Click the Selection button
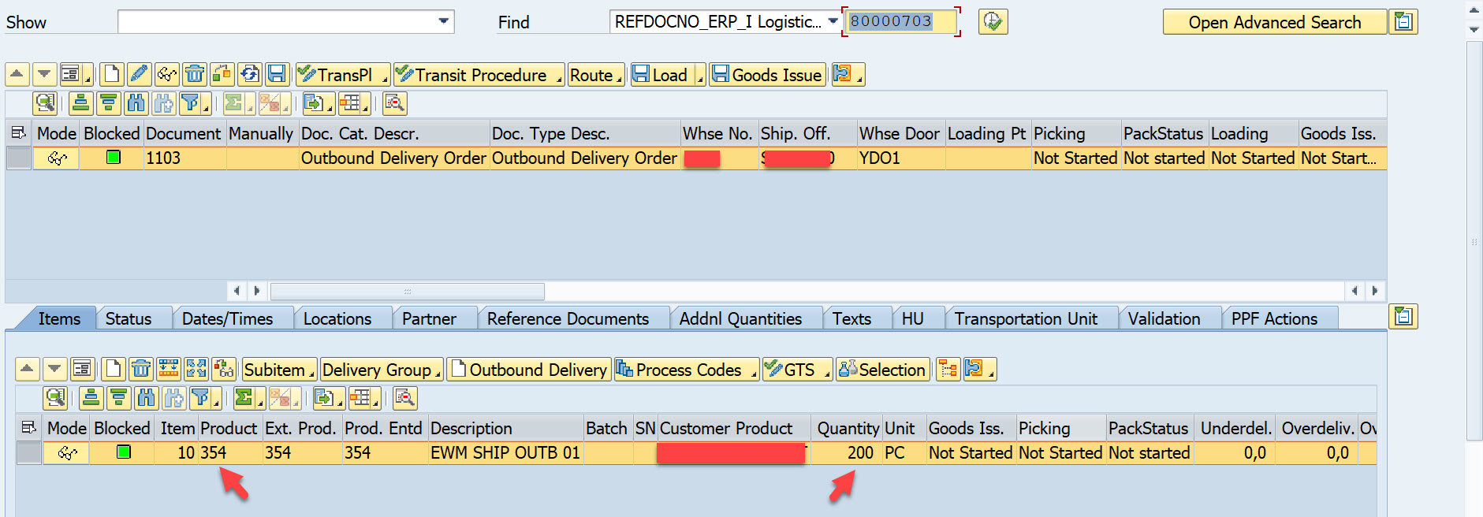Screen dimensions: 1483x517 click(x=882, y=369)
